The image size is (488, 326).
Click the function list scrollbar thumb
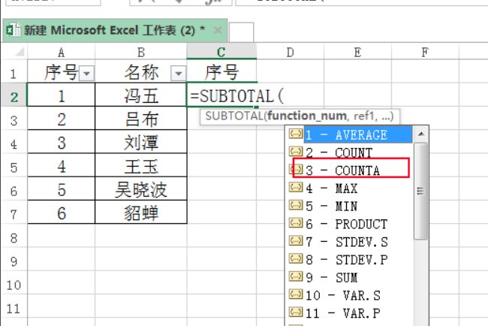point(420,191)
